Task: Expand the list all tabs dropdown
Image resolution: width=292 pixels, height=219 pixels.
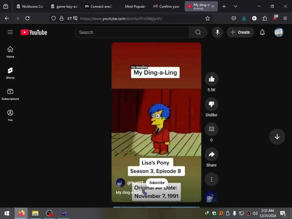Action: (x=235, y=6)
